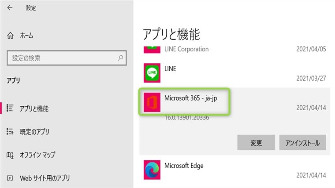Go to ホーム in the sidebar
The height and width of the screenshot is (188, 335).
click(27, 36)
